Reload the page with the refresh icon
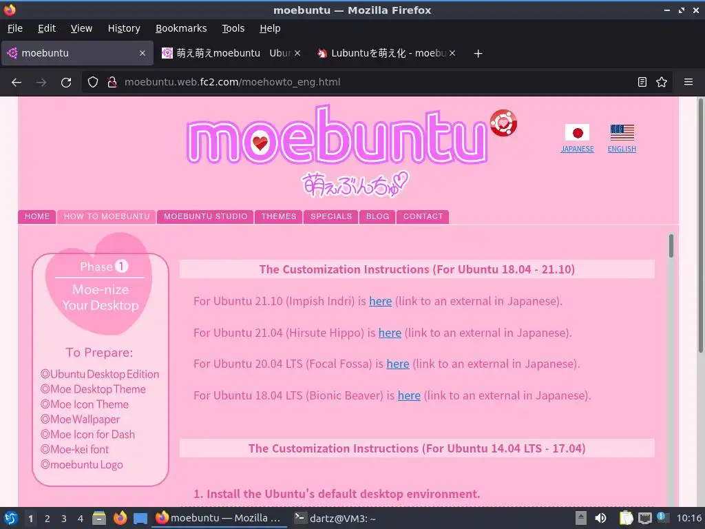Image resolution: width=705 pixels, height=529 pixels. (66, 83)
